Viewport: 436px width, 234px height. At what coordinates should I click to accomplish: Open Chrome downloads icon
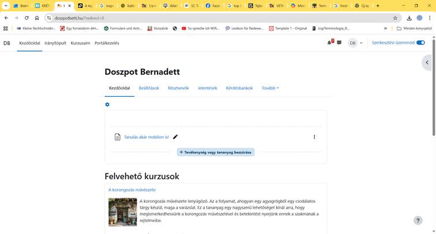tap(409, 18)
